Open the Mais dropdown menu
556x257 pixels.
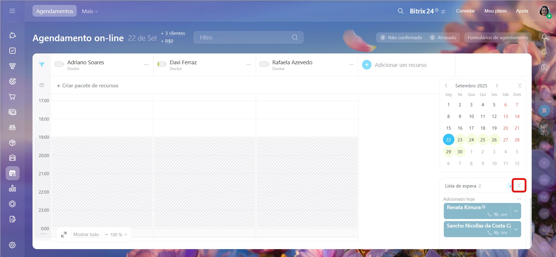pyautogui.click(x=90, y=11)
